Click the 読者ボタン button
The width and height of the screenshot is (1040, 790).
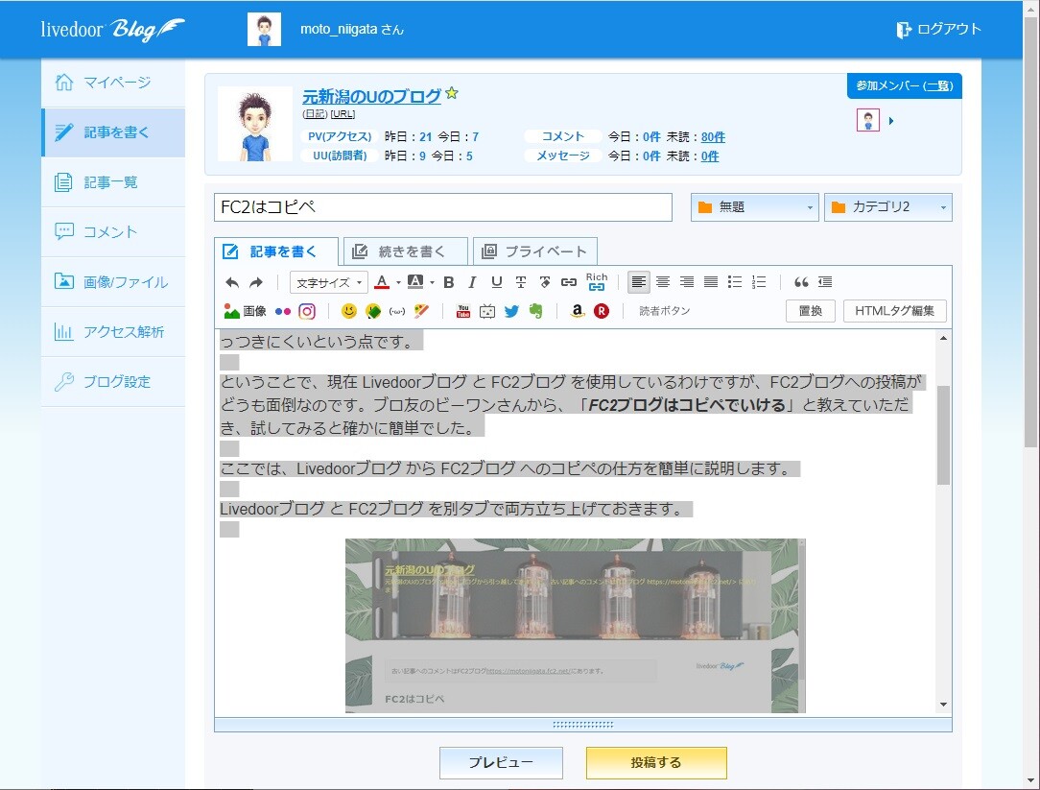click(665, 311)
